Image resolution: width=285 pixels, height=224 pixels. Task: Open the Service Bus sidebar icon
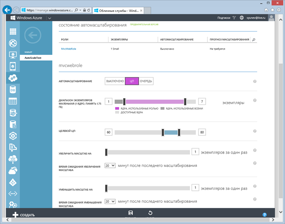tap(13, 147)
